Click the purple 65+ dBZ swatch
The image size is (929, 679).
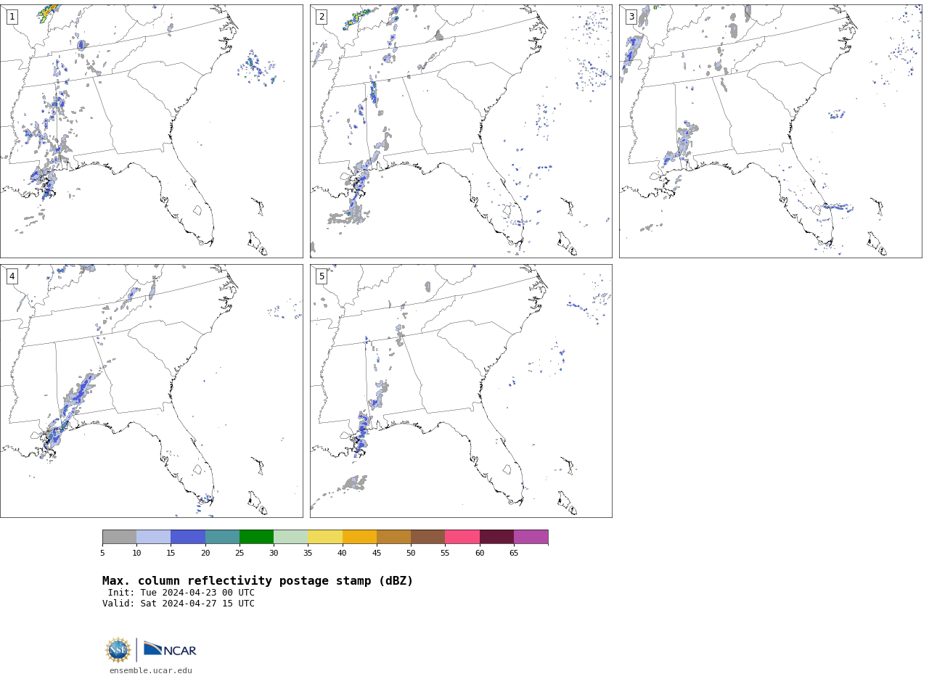click(x=531, y=537)
